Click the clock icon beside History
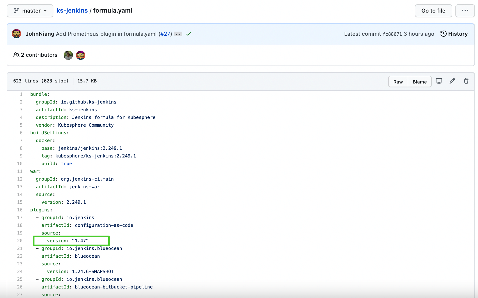Image resolution: width=478 pixels, height=298 pixels. [443, 34]
